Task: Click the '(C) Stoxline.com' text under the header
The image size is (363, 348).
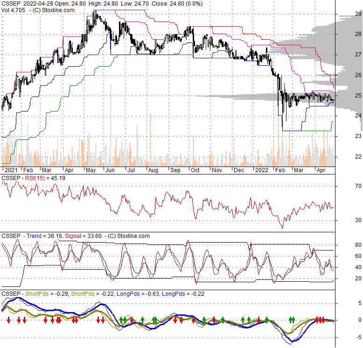Action: (x=54, y=10)
